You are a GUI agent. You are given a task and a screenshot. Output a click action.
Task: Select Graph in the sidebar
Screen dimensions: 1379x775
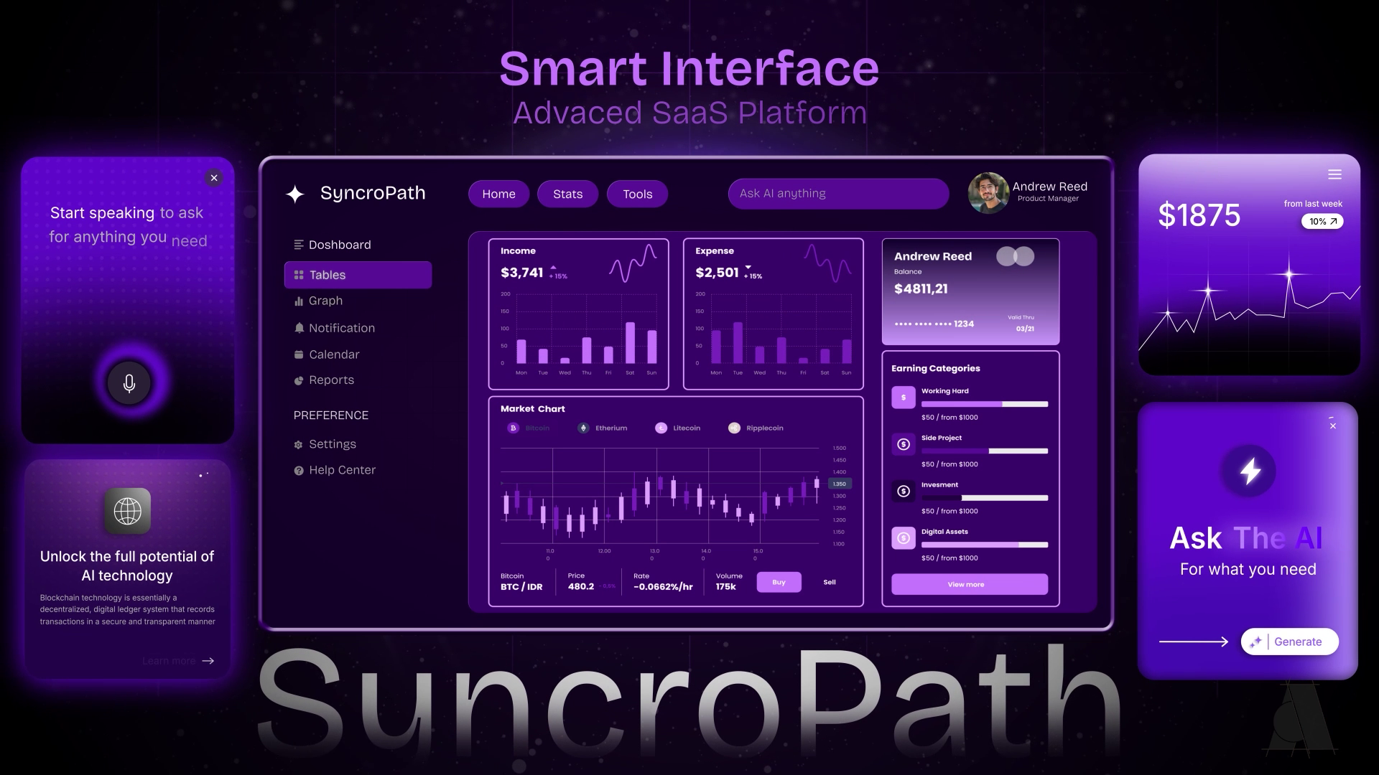(x=318, y=301)
